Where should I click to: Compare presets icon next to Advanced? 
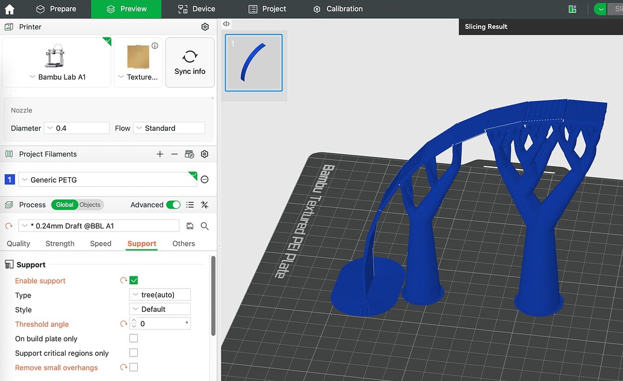coord(205,205)
